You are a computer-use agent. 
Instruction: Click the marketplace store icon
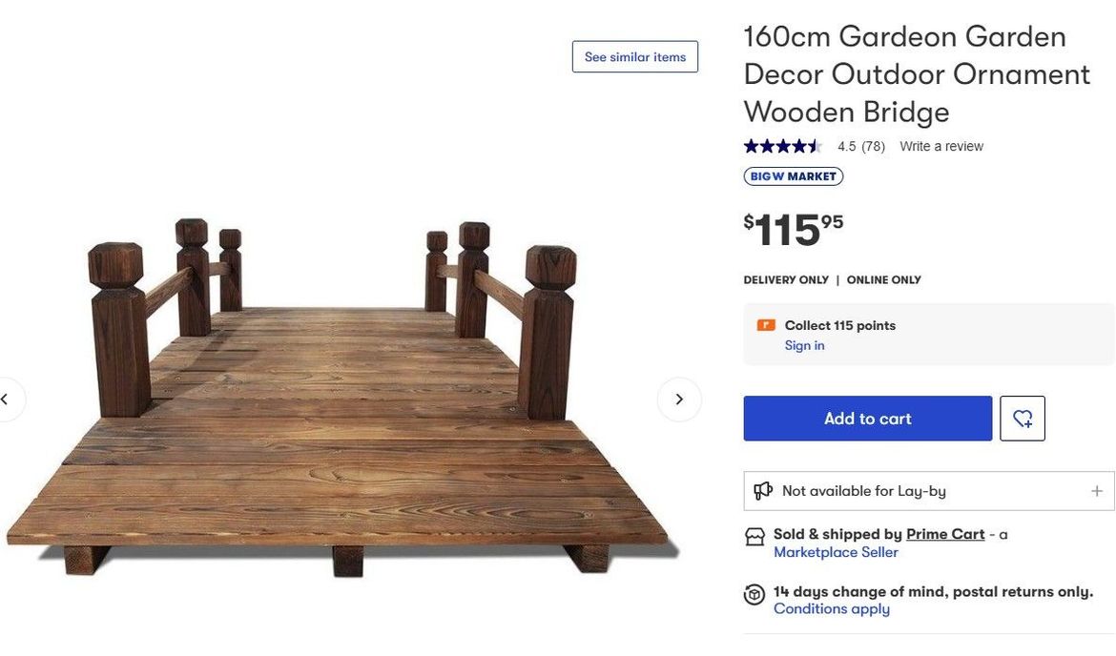[x=754, y=537]
